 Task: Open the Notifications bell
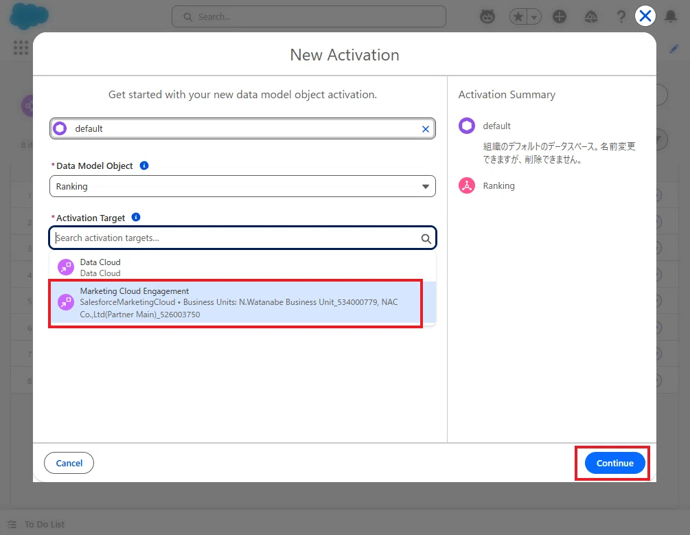(x=671, y=16)
